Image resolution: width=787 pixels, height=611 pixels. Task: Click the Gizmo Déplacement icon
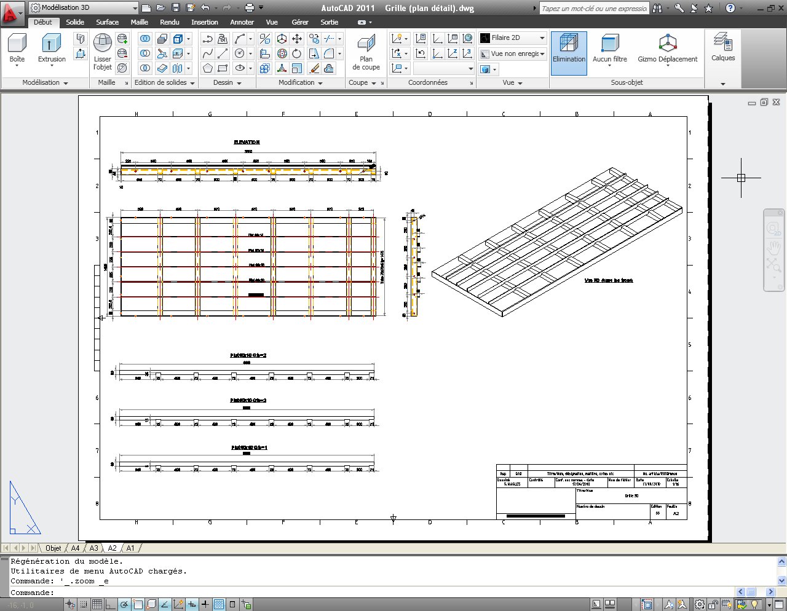coord(667,44)
